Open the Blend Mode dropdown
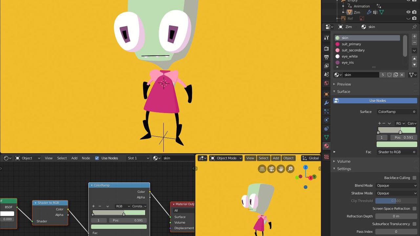This screenshot has width=420, height=236. tap(396, 185)
